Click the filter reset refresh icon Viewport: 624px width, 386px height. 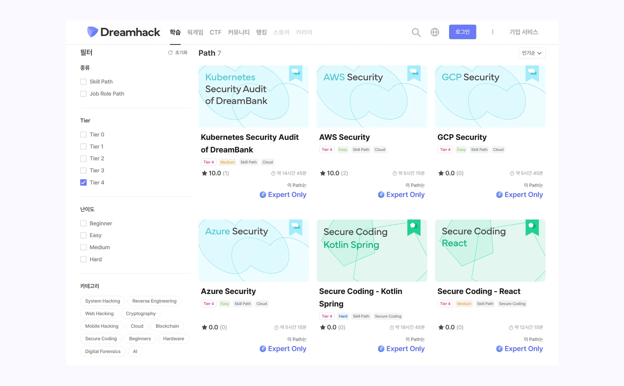click(x=170, y=53)
